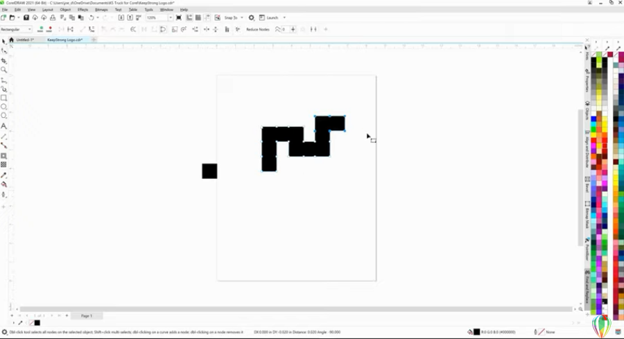This screenshot has height=339, width=624.
Task: Select the Ellipse tool
Action: click(4, 107)
